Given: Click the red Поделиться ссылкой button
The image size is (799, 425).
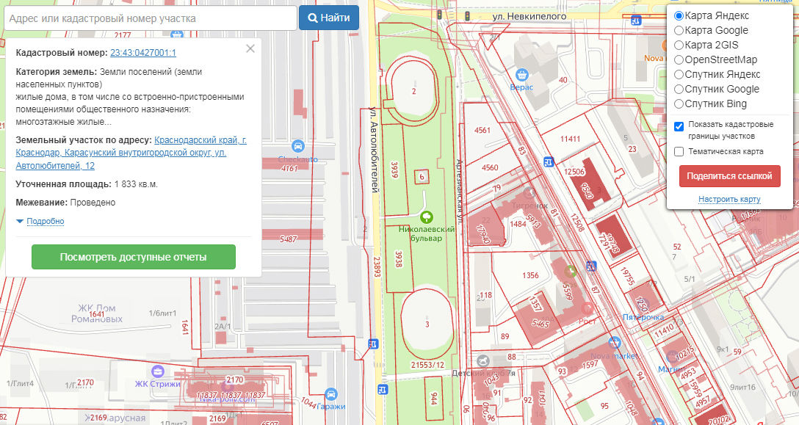Looking at the screenshot, I should pyautogui.click(x=729, y=176).
